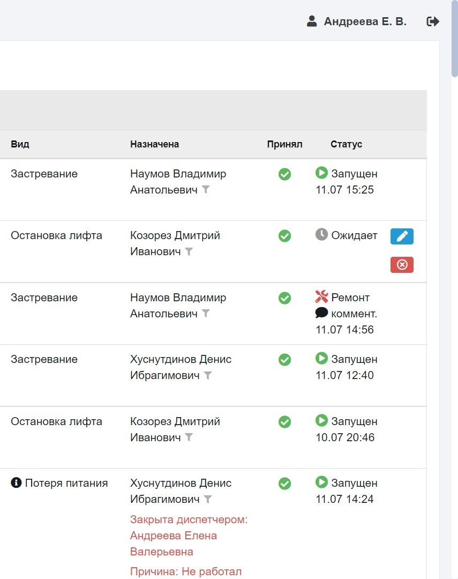Click the Статус column header

346,144
